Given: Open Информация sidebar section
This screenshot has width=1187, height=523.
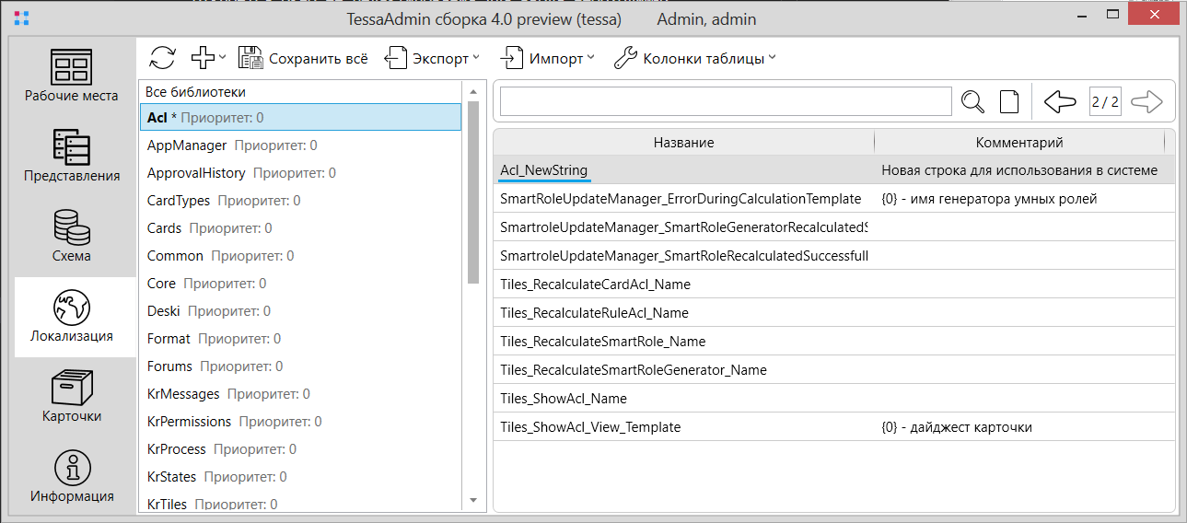Looking at the screenshot, I should point(72,477).
